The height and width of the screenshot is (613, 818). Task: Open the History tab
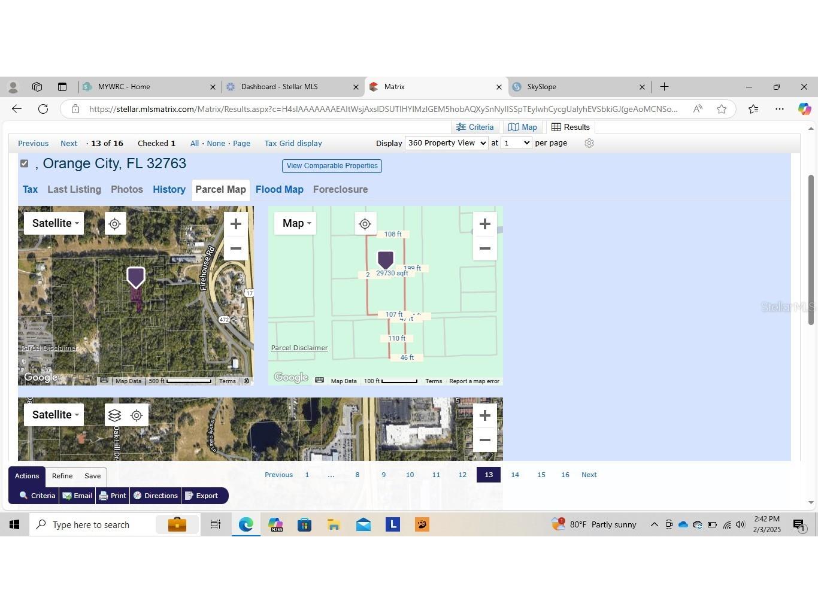point(169,189)
